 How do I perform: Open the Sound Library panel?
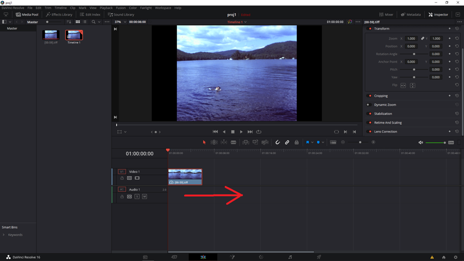[121, 14]
